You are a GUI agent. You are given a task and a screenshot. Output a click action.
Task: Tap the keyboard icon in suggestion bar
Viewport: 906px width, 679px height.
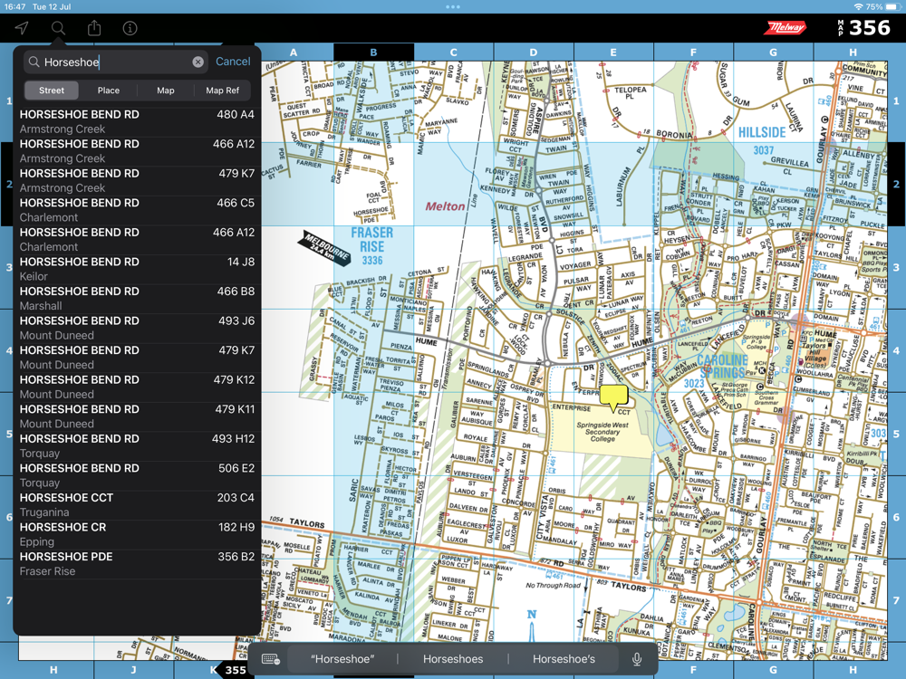coord(271,659)
